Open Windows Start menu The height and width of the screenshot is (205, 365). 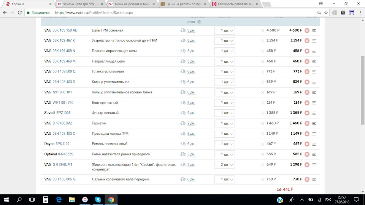click(6, 200)
